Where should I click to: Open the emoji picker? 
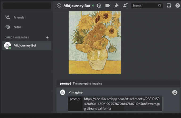pos(175,92)
